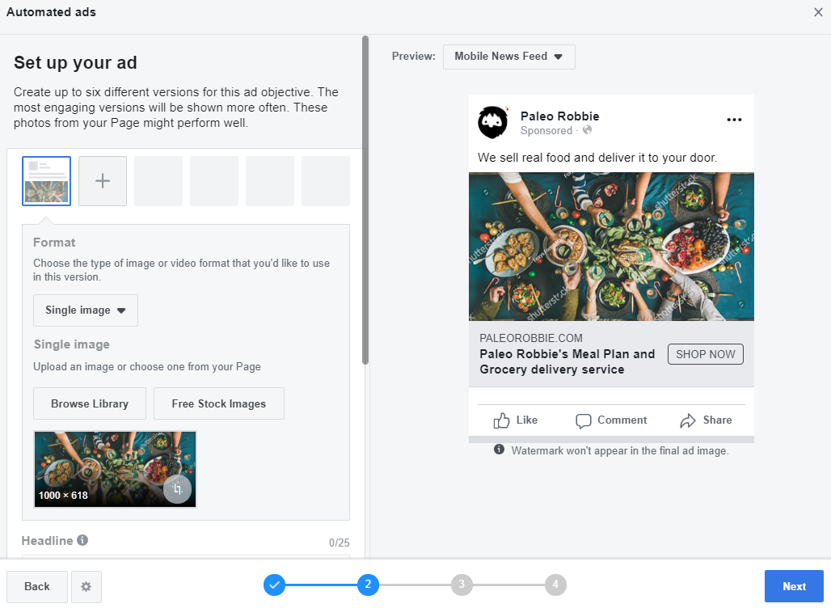The width and height of the screenshot is (831, 608).
Task: Add a new ad version with plus
Action: tap(103, 181)
